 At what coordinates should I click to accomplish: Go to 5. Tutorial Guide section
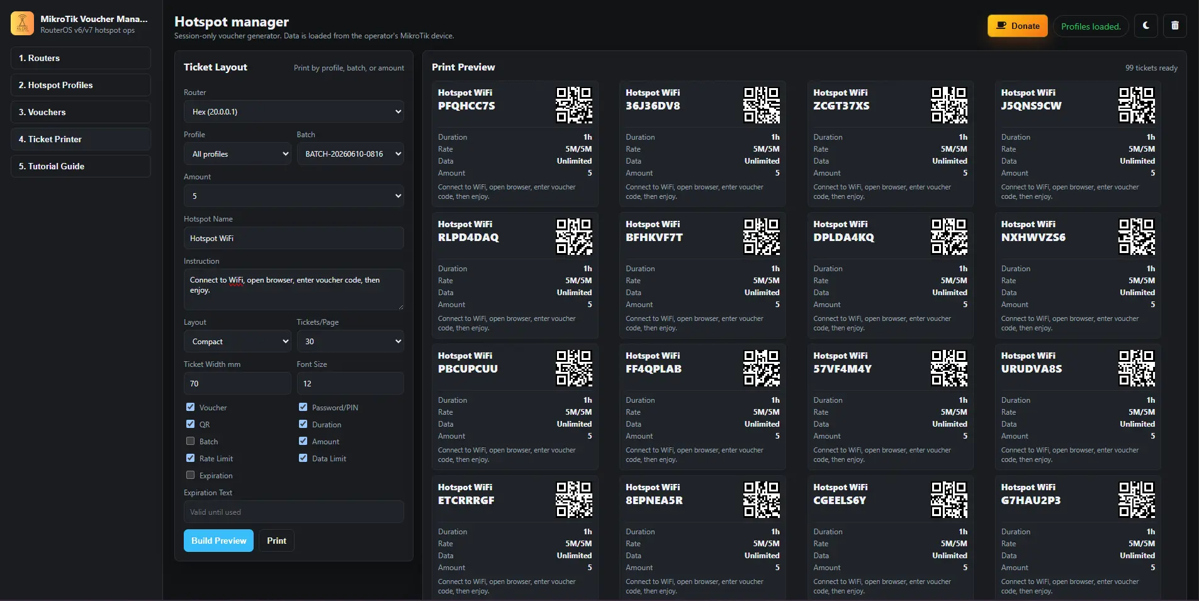tap(81, 166)
